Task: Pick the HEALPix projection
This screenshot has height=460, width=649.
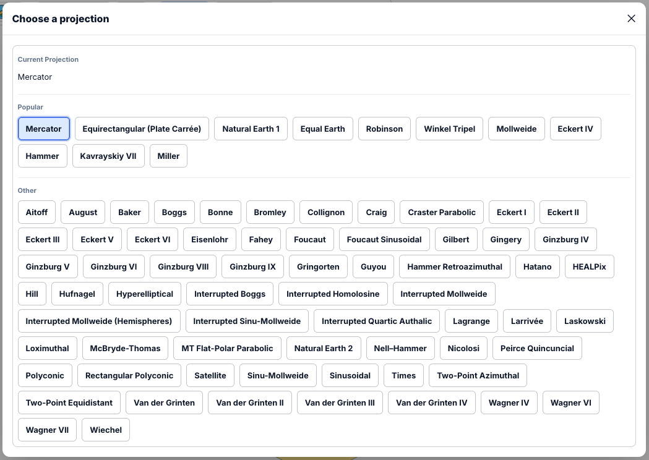Action: coord(589,266)
